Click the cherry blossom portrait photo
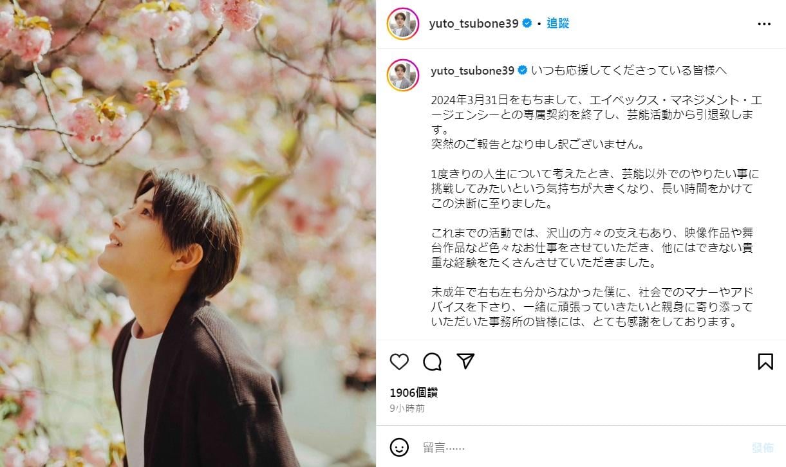This screenshot has height=467, width=786. pyautogui.click(x=188, y=233)
